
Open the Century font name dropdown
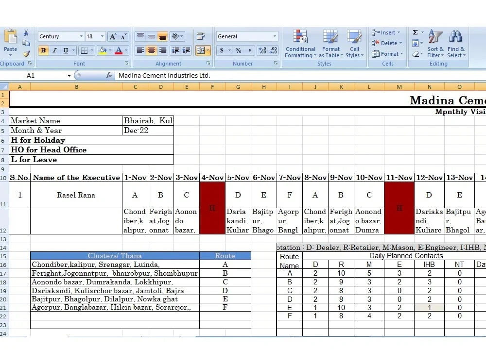coord(81,36)
